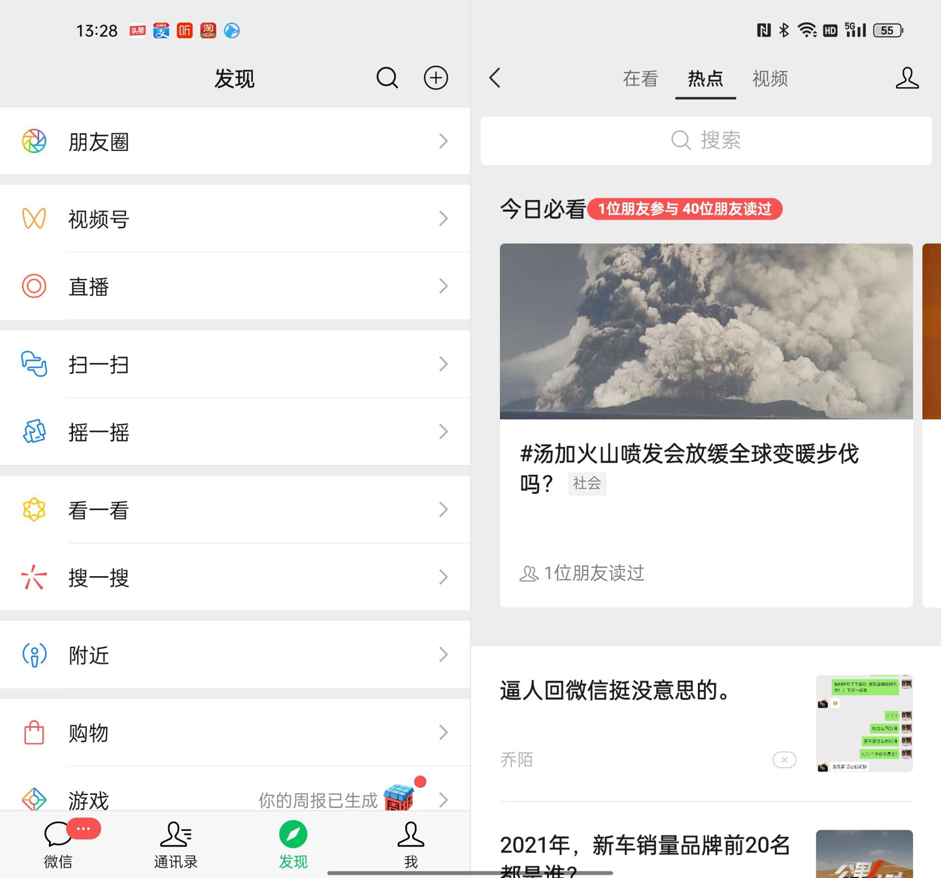Viewport: 941px width, 878px height.
Task: Switch to the 在看 tab
Action: (639, 79)
